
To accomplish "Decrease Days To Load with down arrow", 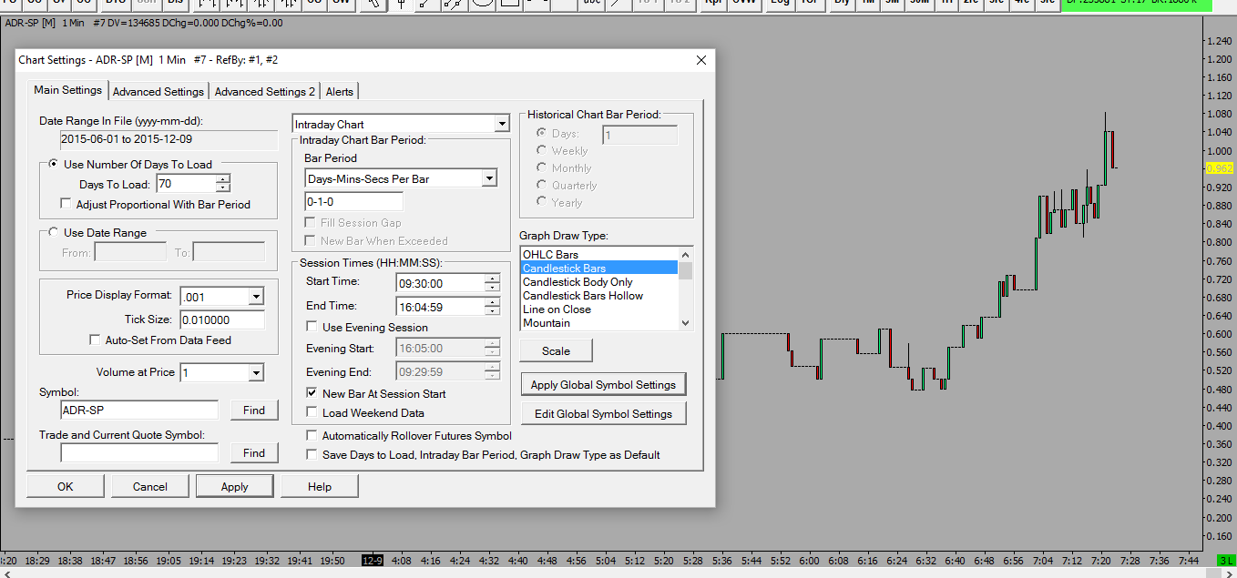I will (223, 188).
